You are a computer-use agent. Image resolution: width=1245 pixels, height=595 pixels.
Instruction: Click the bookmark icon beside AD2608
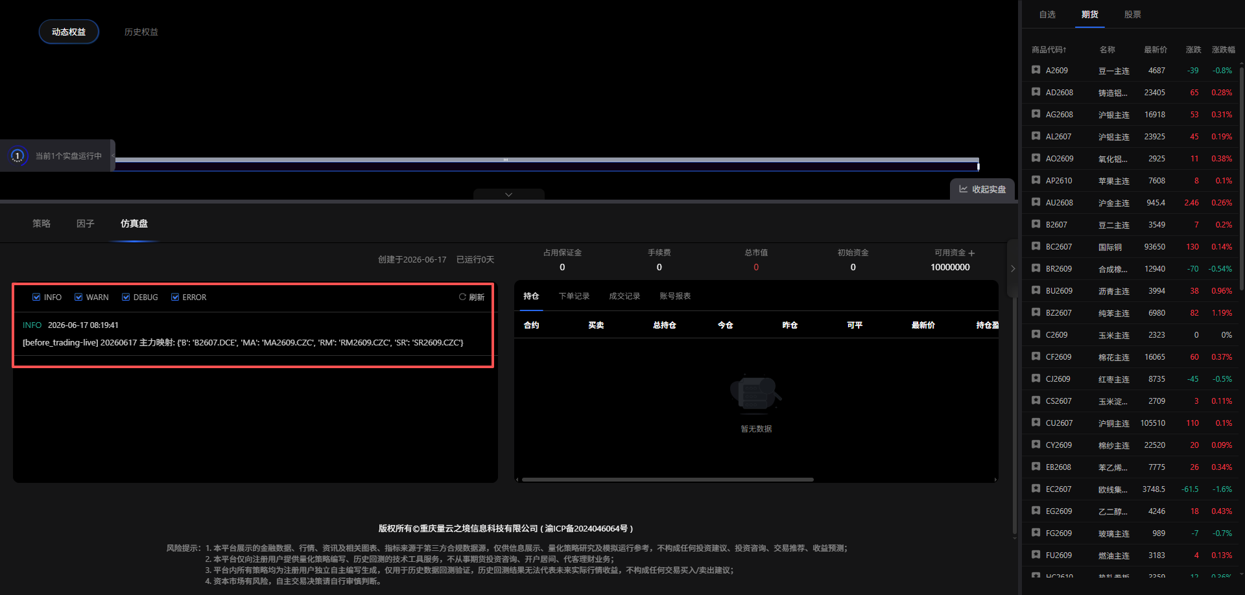coord(1036,92)
